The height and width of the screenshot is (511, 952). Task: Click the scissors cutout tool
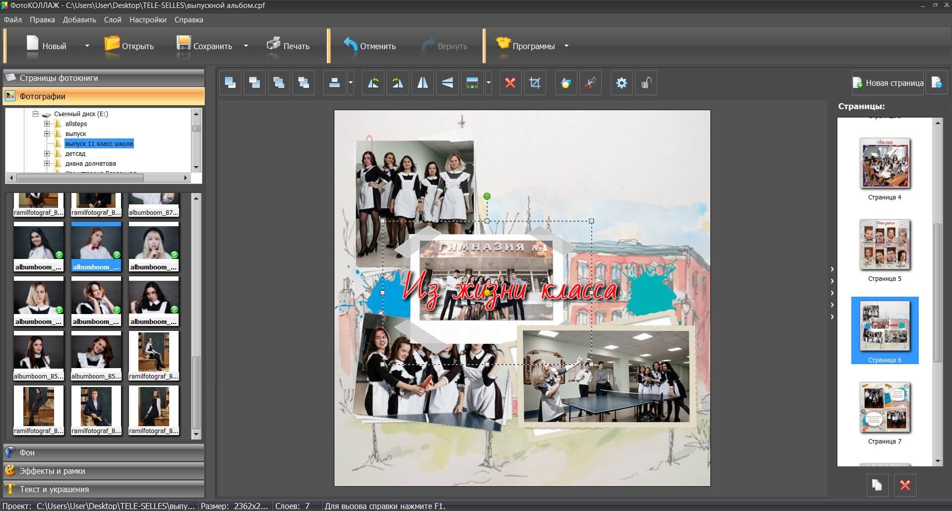tap(590, 83)
